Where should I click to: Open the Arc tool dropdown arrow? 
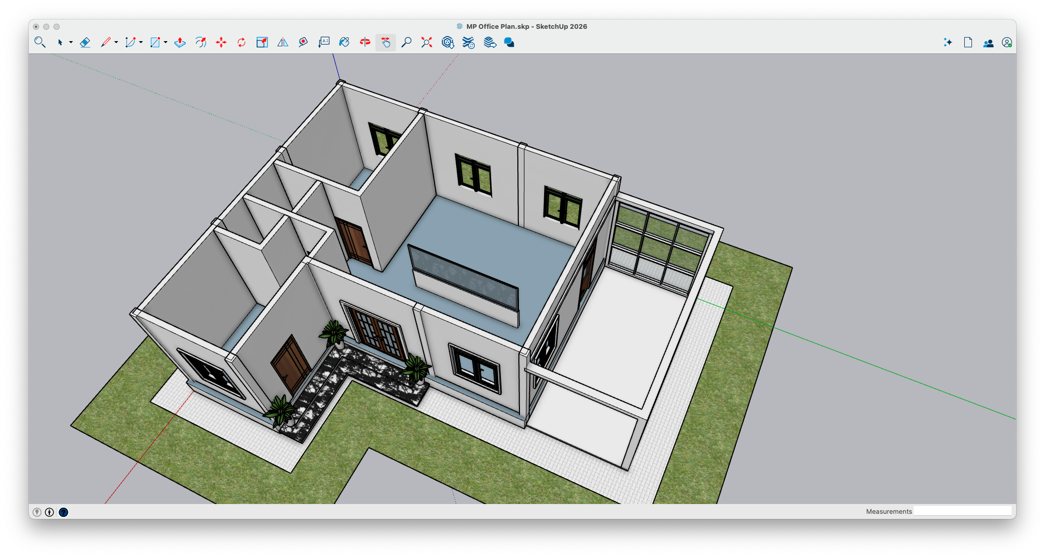pyautogui.click(x=141, y=42)
